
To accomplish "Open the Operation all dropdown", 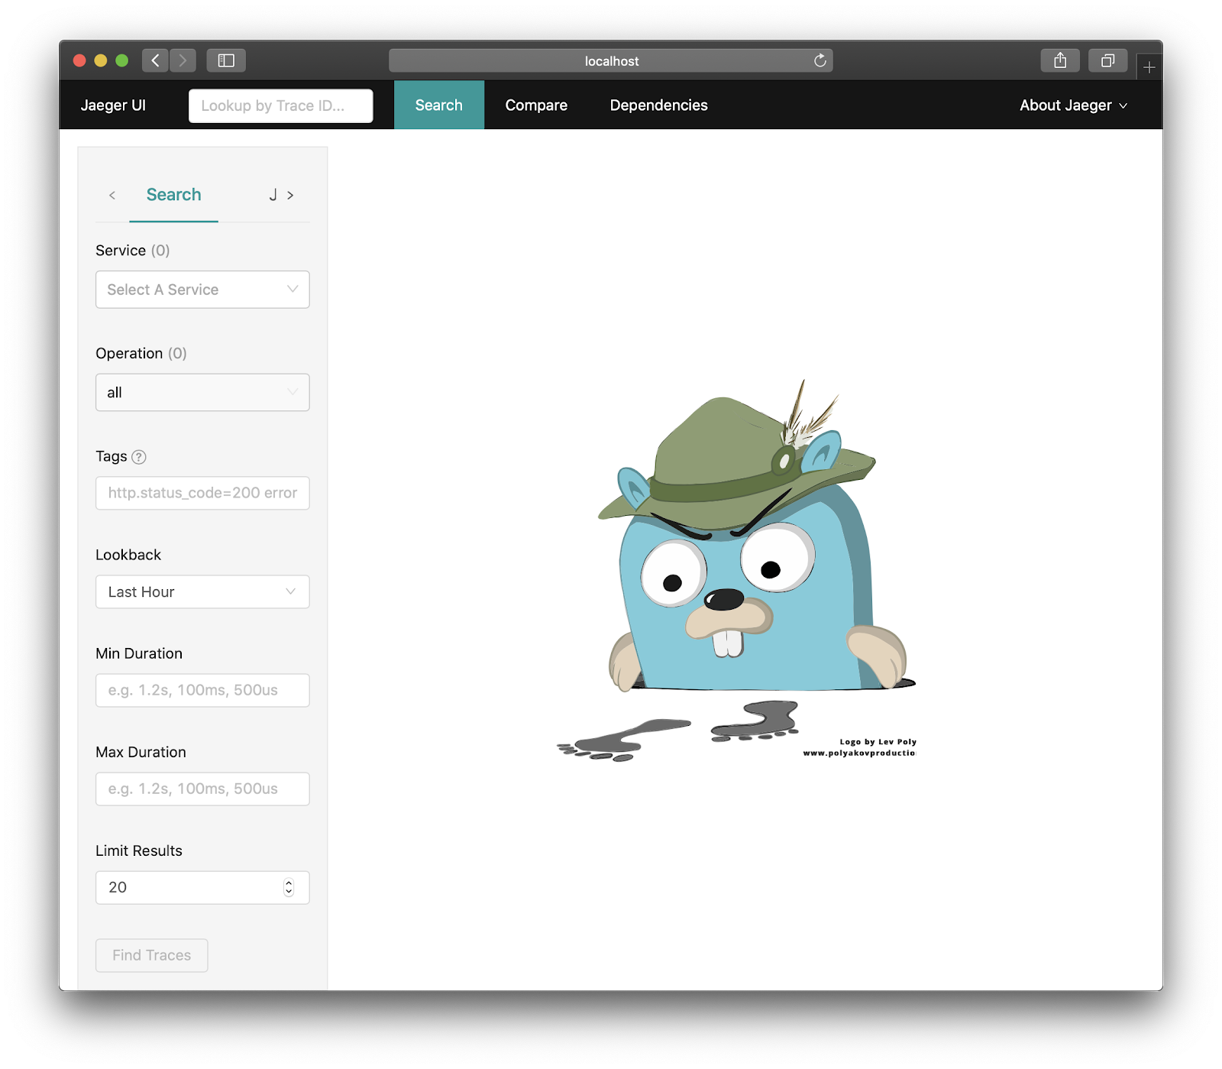I will (202, 393).
